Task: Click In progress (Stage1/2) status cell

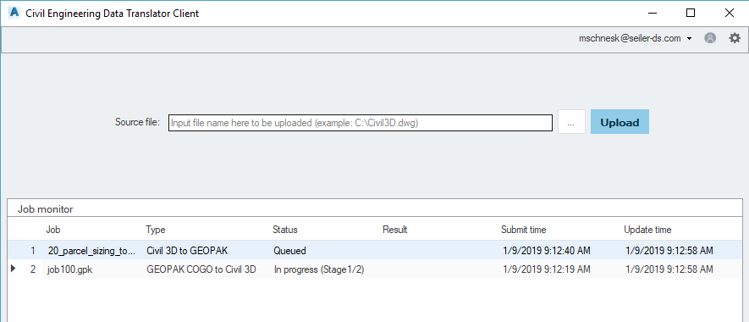Action: pyautogui.click(x=319, y=269)
